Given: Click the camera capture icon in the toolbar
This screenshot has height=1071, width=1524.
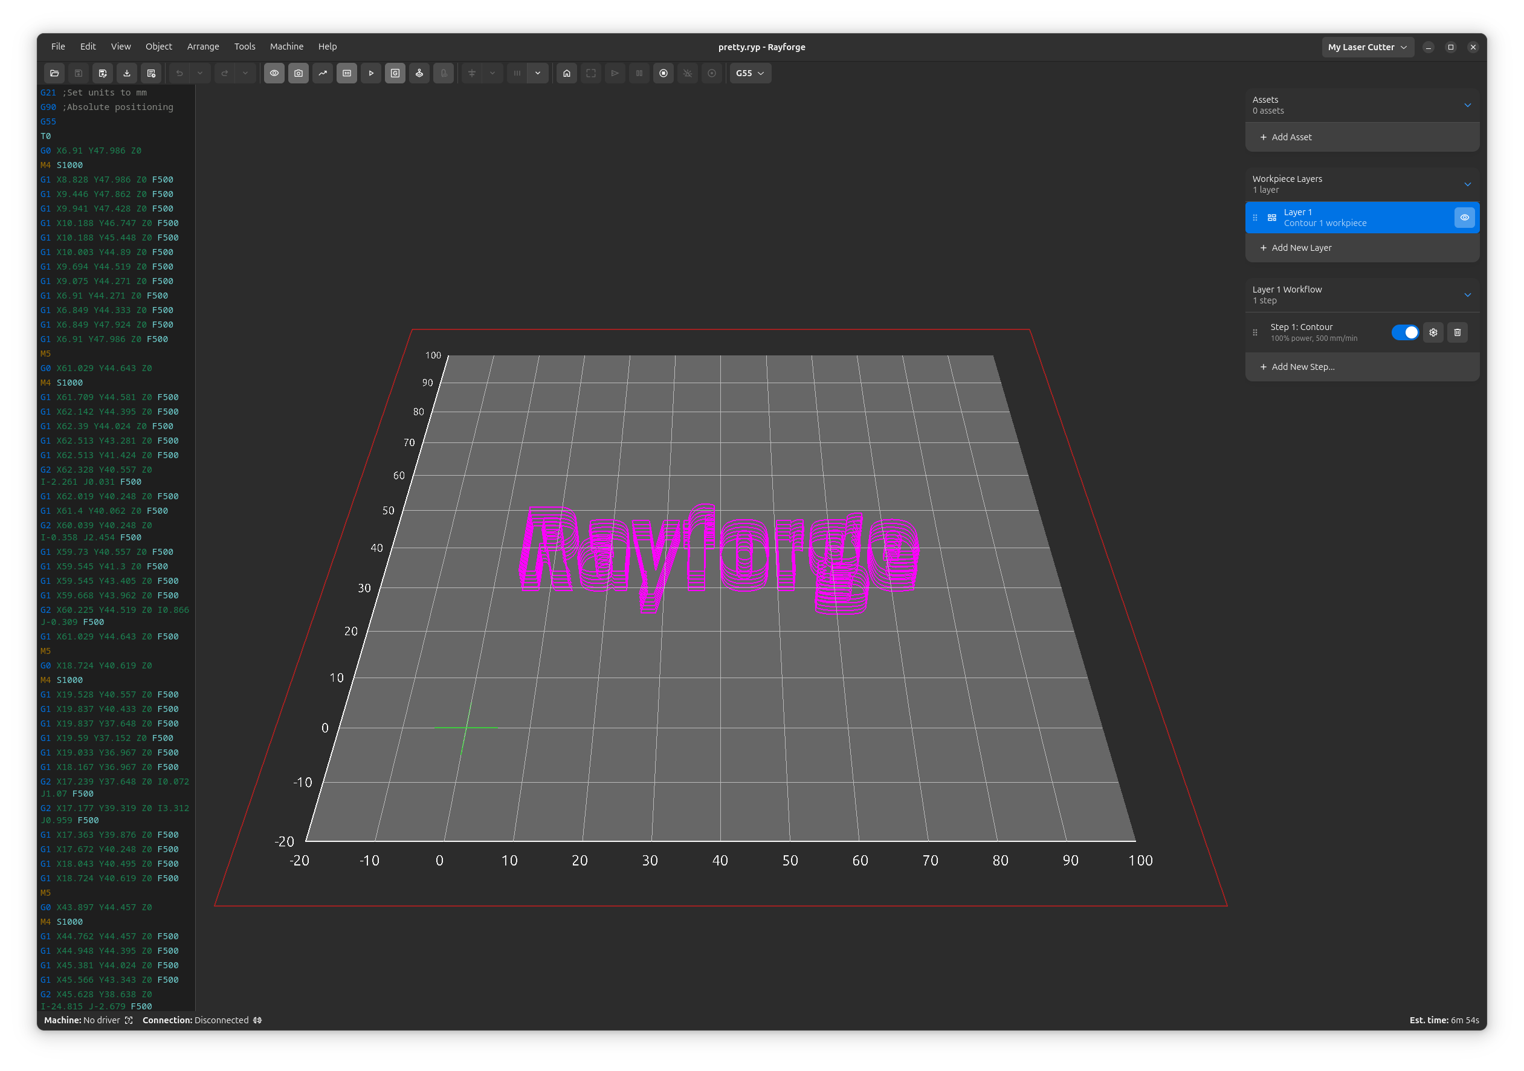Looking at the screenshot, I should pyautogui.click(x=299, y=73).
